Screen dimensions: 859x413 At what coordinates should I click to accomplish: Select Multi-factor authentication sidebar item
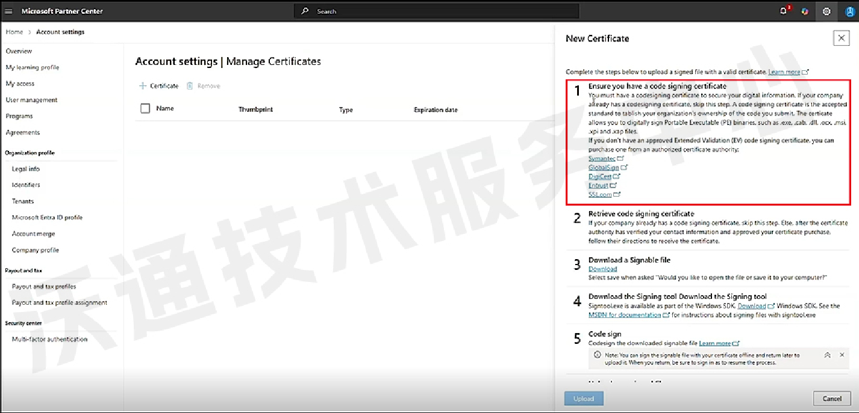49,339
